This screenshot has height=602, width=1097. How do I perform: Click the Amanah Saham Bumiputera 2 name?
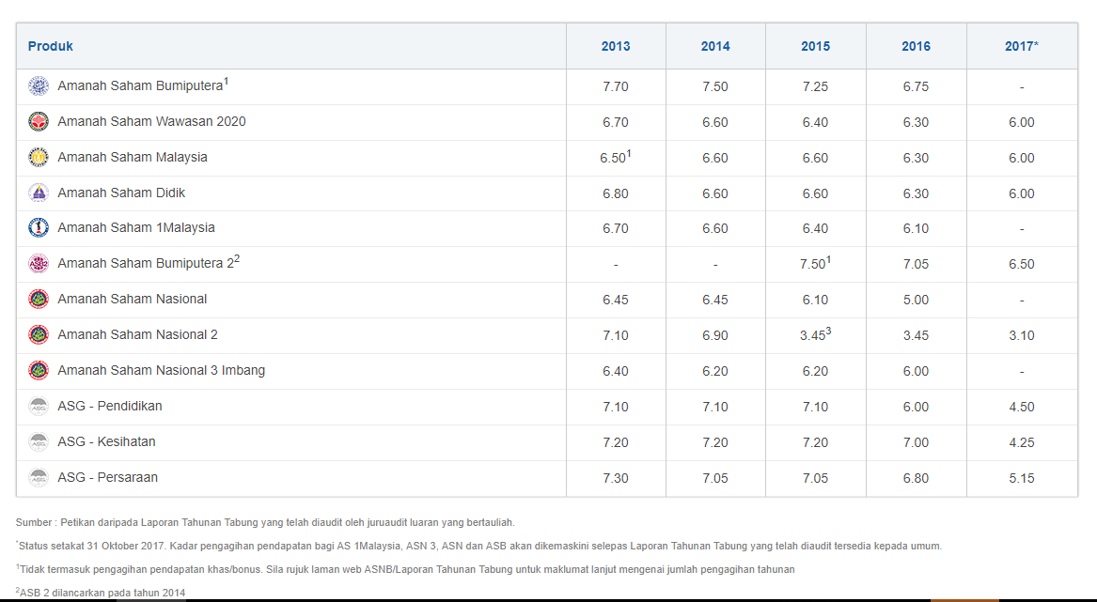tap(149, 262)
